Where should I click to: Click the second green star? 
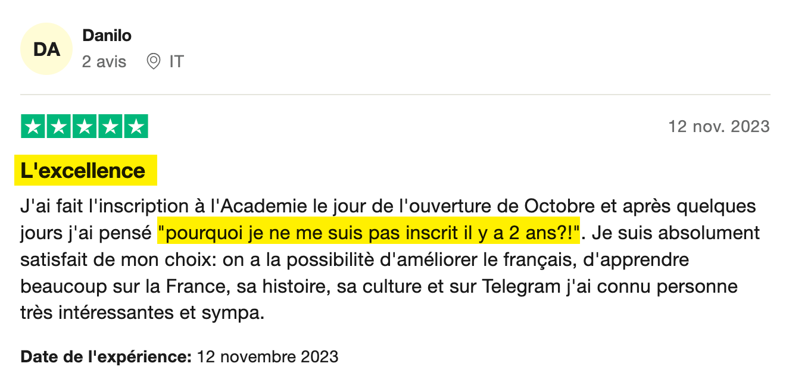(x=58, y=126)
